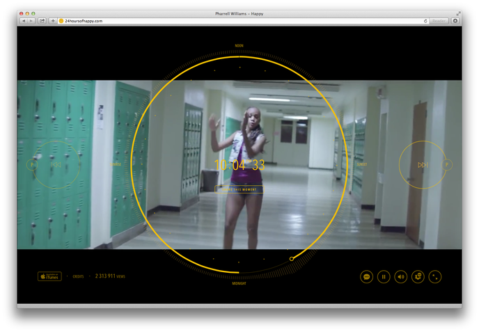Jump to Midnight on the clock dial
This screenshot has height=332, width=479.
point(239,283)
